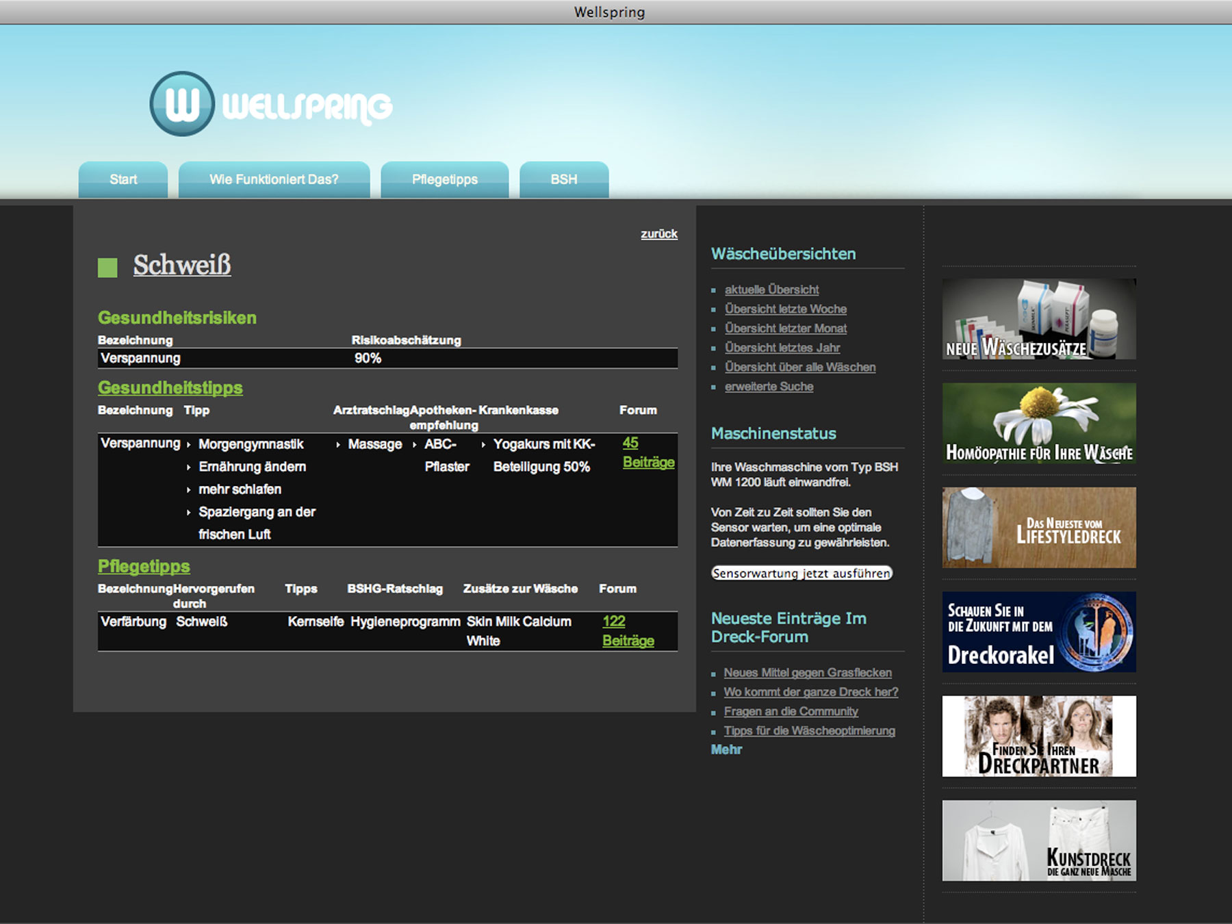Switch to Wie Funktioniert Das? tab
Viewport: 1232px width, 924px height.
pyautogui.click(x=274, y=179)
